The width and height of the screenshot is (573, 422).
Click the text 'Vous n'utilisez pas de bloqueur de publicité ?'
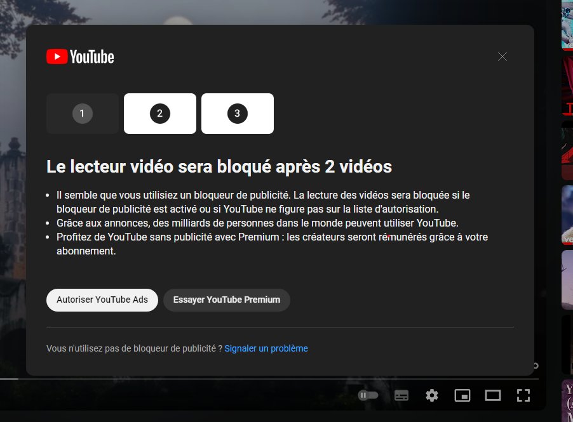(x=135, y=348)
